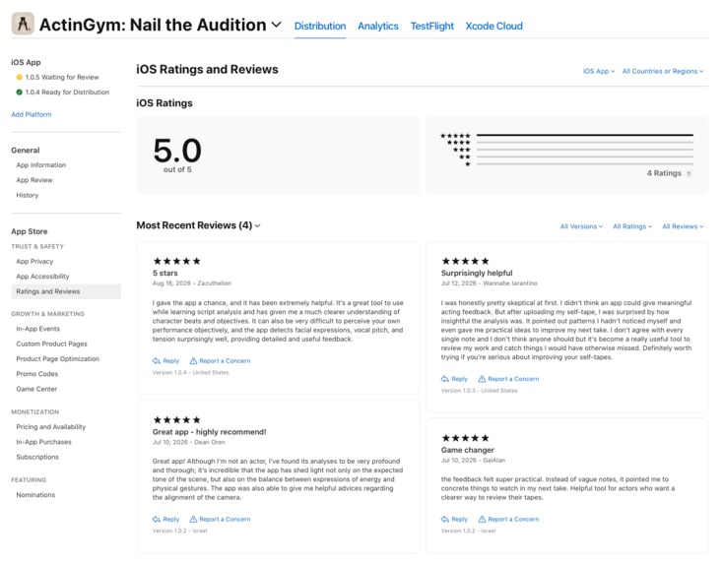723x564 pixels.
Task: Open App Privacy page
Action: tap(34, 261)
